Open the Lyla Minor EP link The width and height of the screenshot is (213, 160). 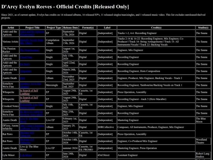click(x=26, y=155)
